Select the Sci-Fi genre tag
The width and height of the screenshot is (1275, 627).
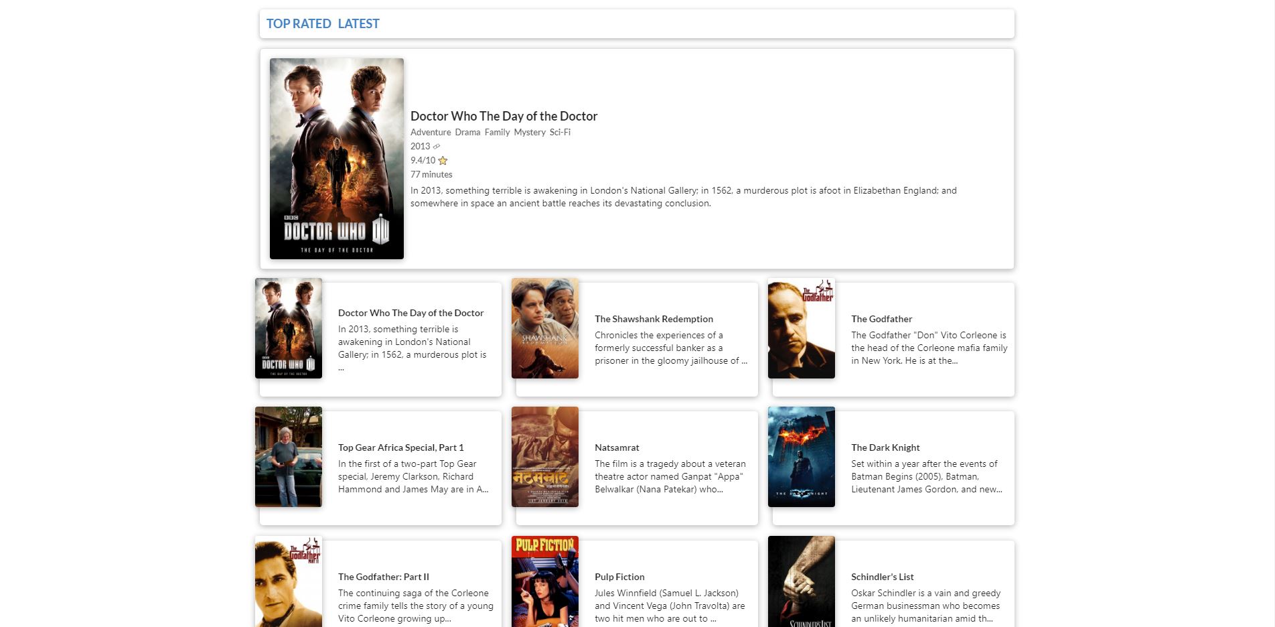tap(560, 132)
